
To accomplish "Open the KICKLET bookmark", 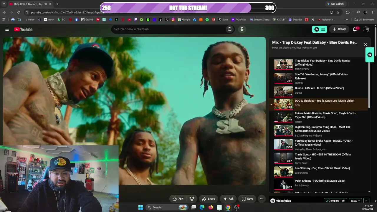I will pos(279,20).
